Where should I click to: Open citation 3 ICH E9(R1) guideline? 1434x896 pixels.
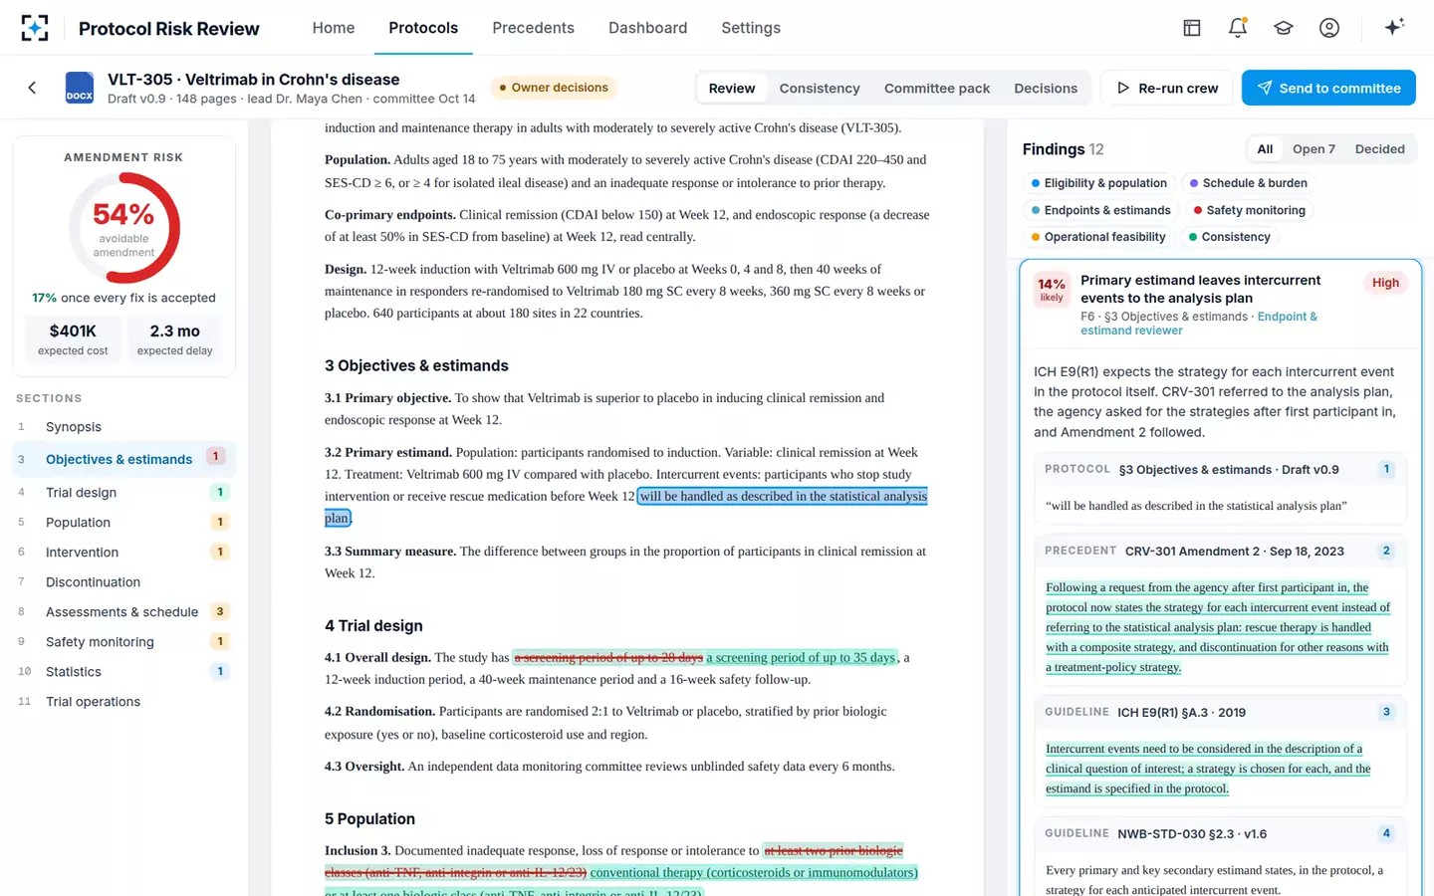(x=1220, y=752)
